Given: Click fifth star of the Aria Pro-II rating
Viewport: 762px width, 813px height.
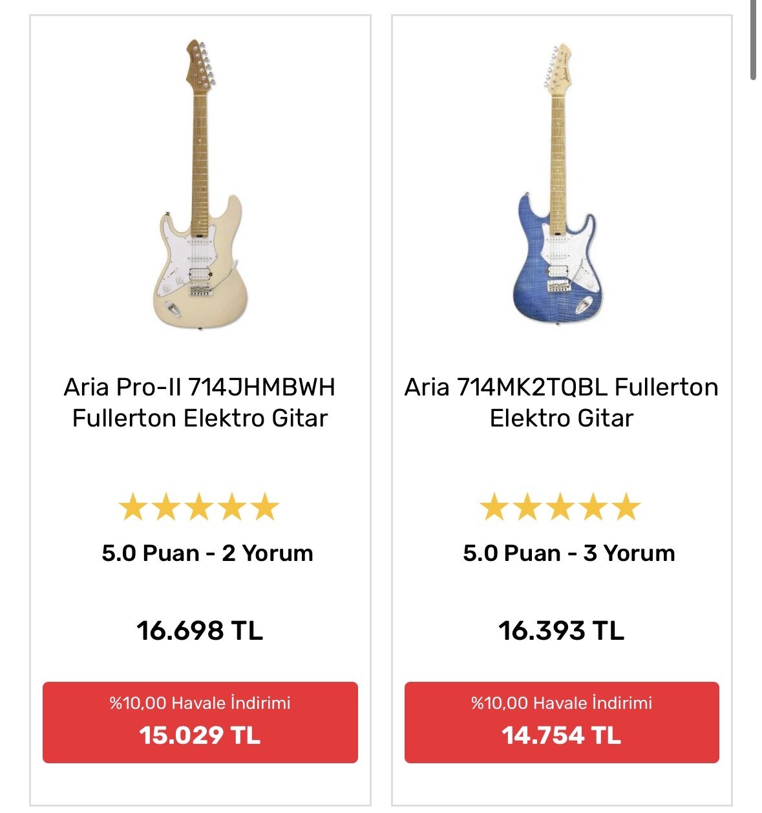Looking at the screenshot, I should 265,507.
